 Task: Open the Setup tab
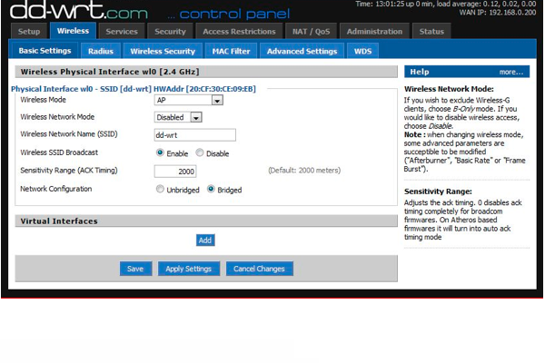(29, 31)
